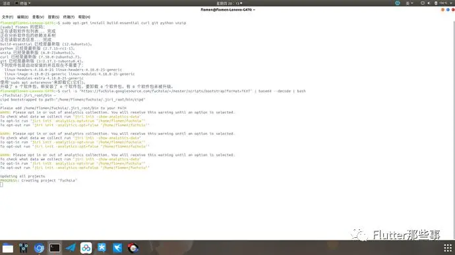Open Baidu Netdisk cloud icon in dock
Image resolution: width=455 pixels, height=255 pixels.
tap(86, 248)
